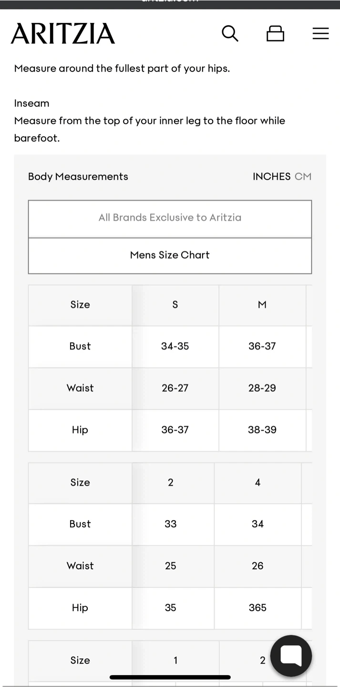Screen dimensions: 340x687
Task: Click the Waist 28-29 cell
Action: coord(262,388)
